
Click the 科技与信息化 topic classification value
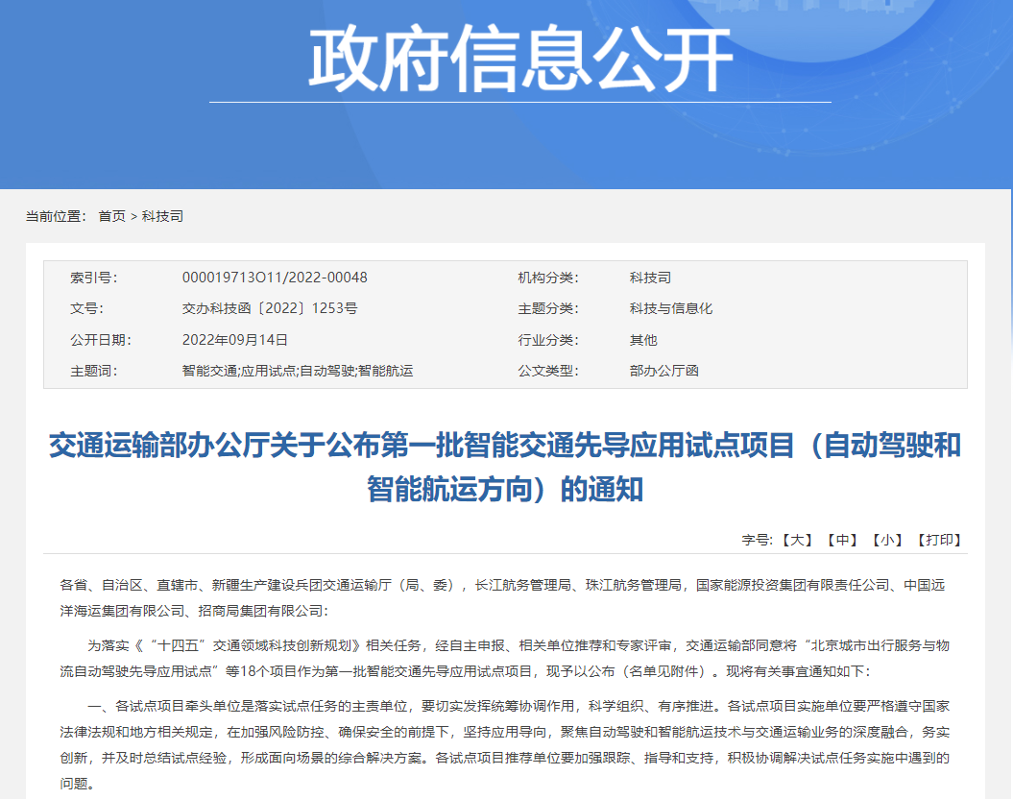coord(671,308)
